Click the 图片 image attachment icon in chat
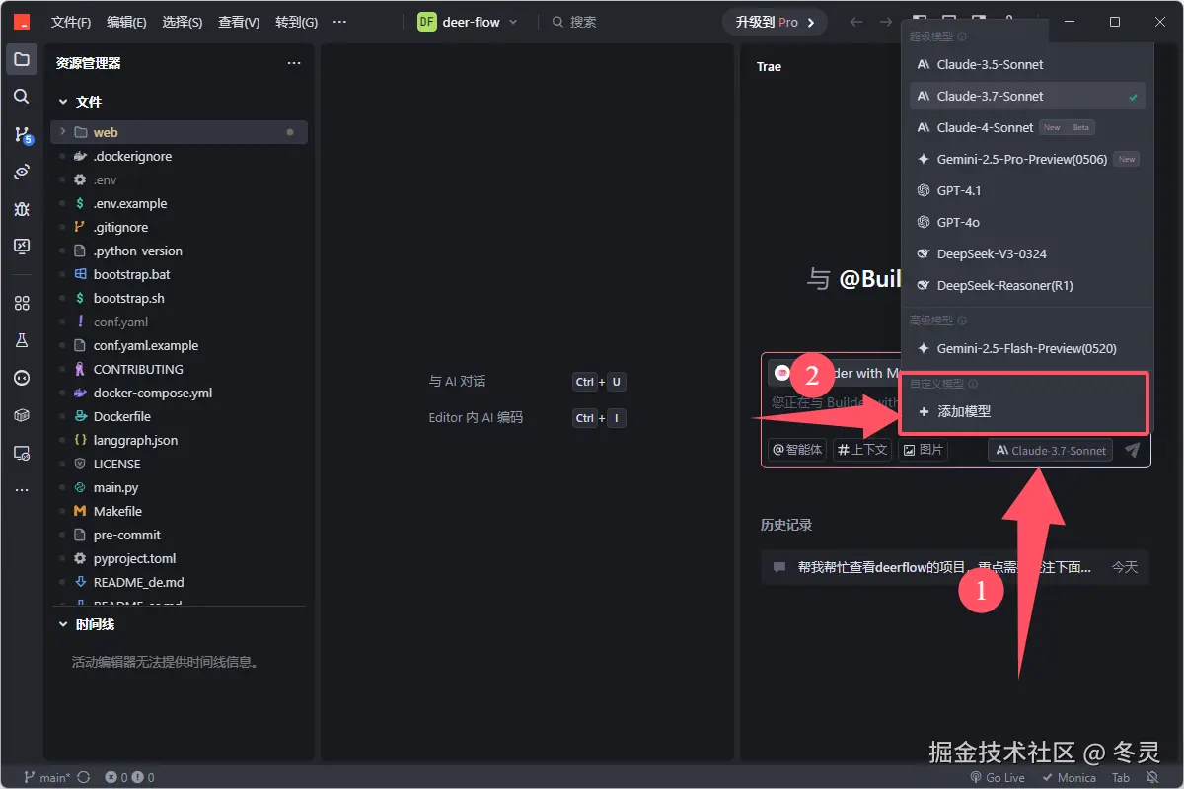Image resolution: width=1184 pixels, height=789 pixels. click(924, 449)
